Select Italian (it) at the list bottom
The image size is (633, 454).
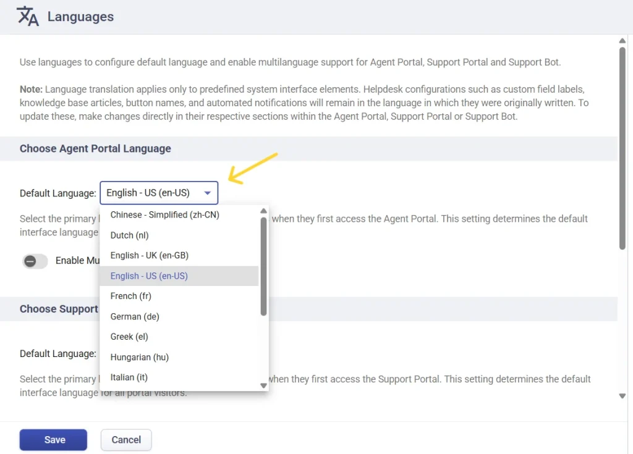click(x=129, y=377)
